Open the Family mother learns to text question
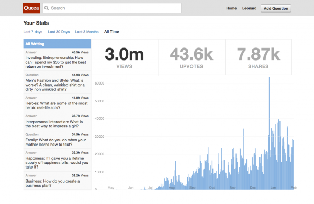The image size is (314, 204). 57,139
